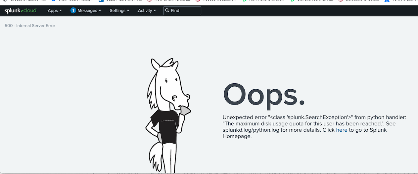
Task: Expand the Activity dropdown menu
Action: 147,11
